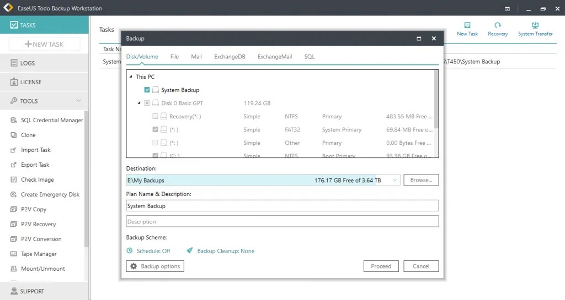Click the sidebar tools scrollbar
Image resolution: width=565 pixels, height=300 pixels.
[x=86, y=179]
